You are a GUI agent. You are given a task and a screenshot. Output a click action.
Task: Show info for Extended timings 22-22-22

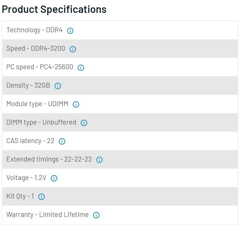pos(99,160)
